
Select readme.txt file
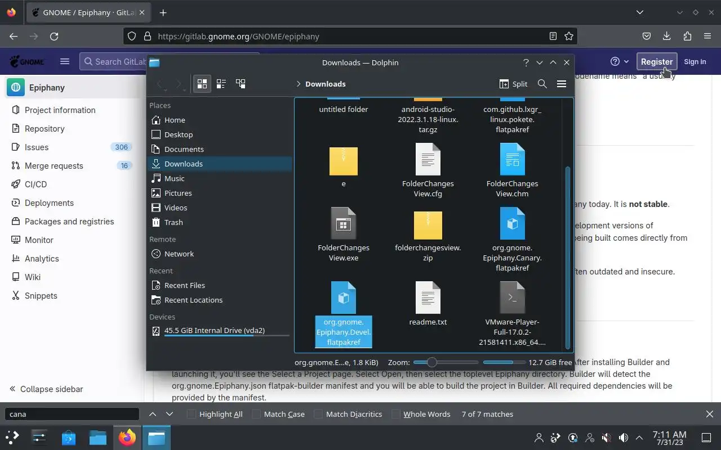[428, 304]
